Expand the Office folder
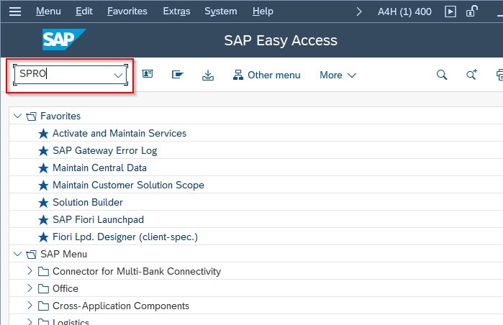This screenshot has width=503, height=325. click(x=30, y=288)
